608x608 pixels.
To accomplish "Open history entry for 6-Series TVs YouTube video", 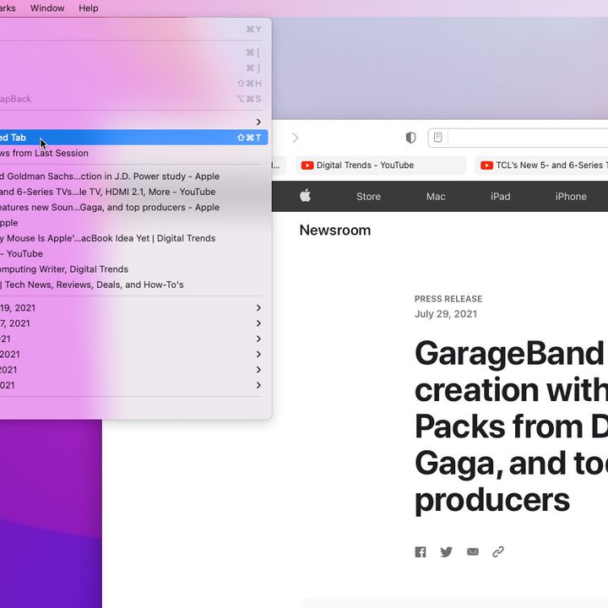I will pyautogui.click(x=133, y=192).
